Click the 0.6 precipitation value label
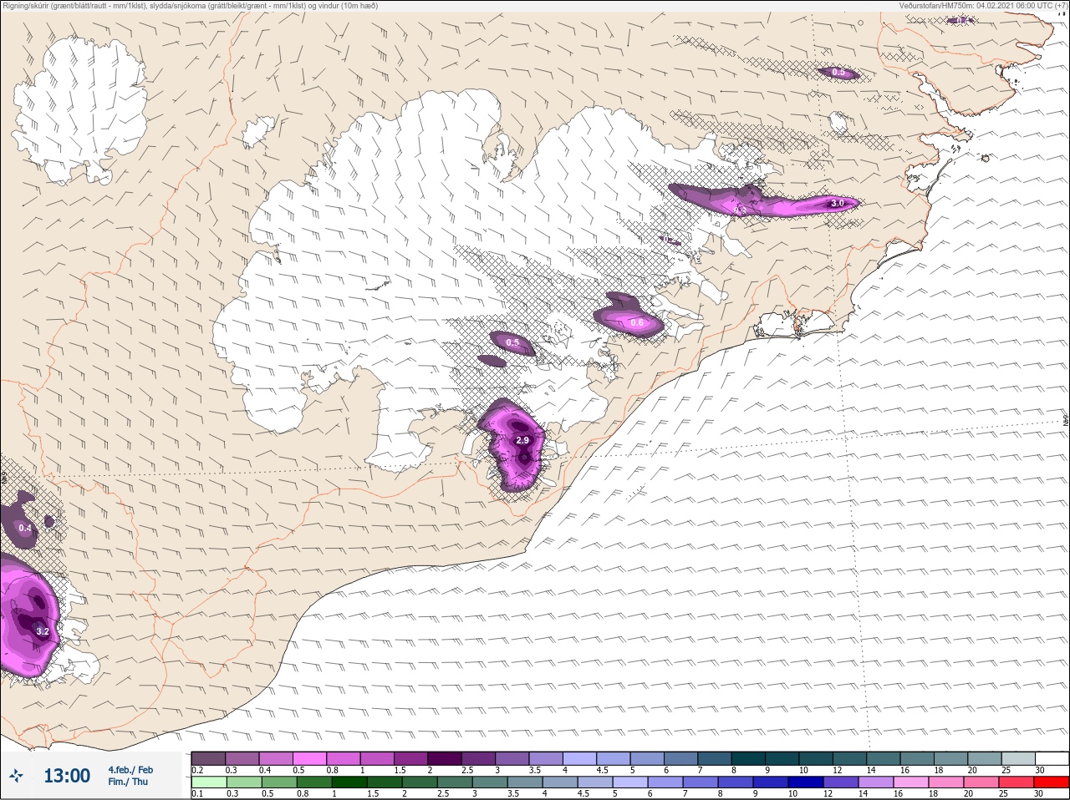 tap(637, 322)
